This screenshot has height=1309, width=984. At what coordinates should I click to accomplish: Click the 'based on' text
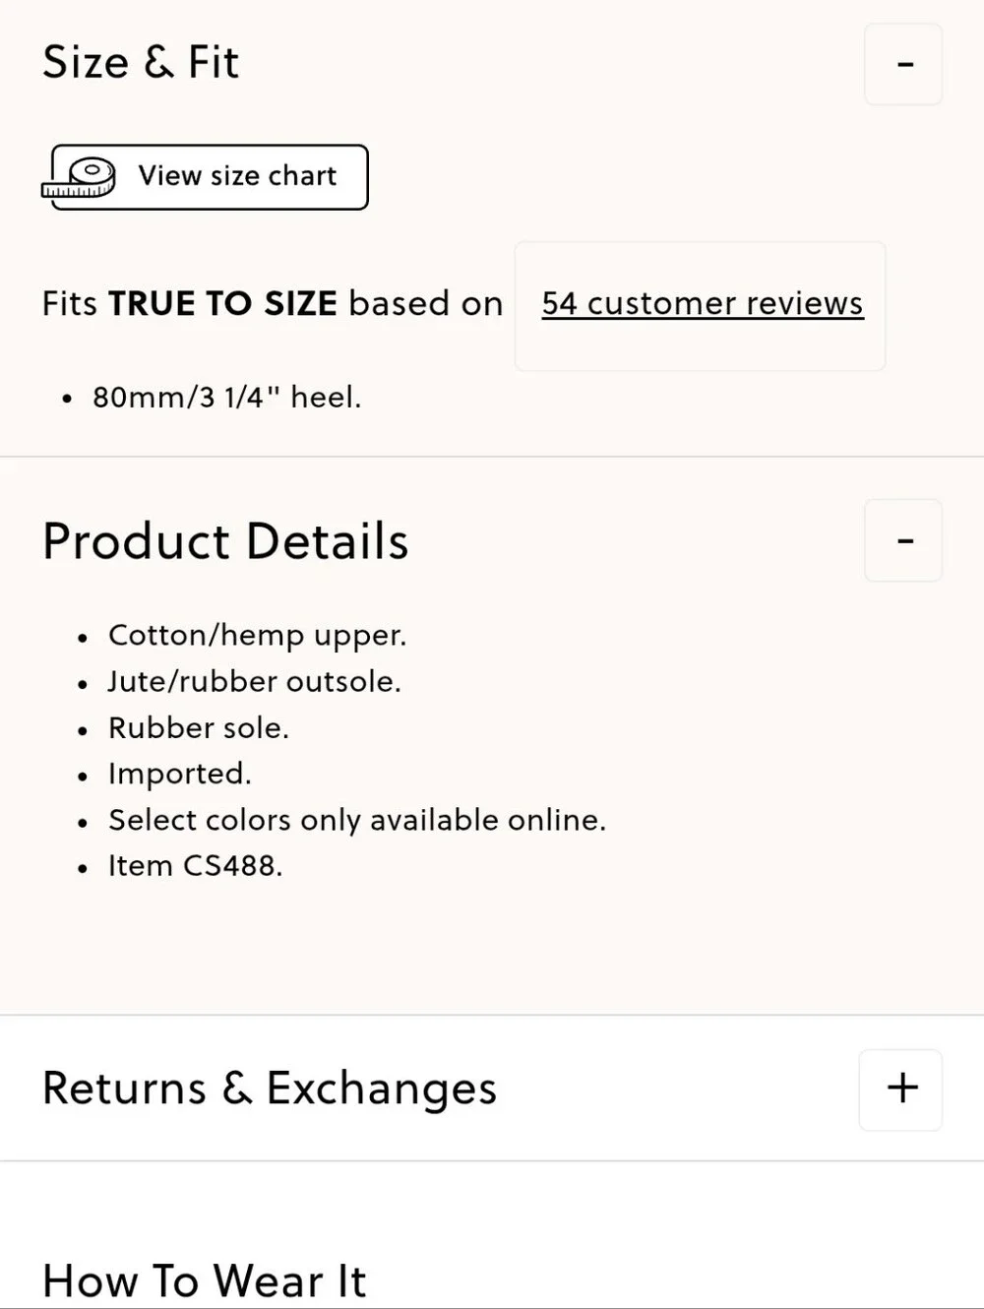pyautogui.click(x=426, y=304)
